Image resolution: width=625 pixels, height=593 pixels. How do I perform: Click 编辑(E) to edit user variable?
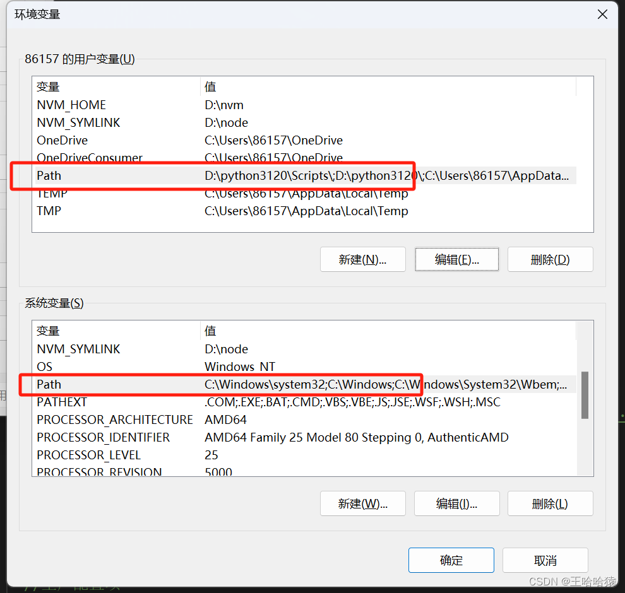pos(456,259)
